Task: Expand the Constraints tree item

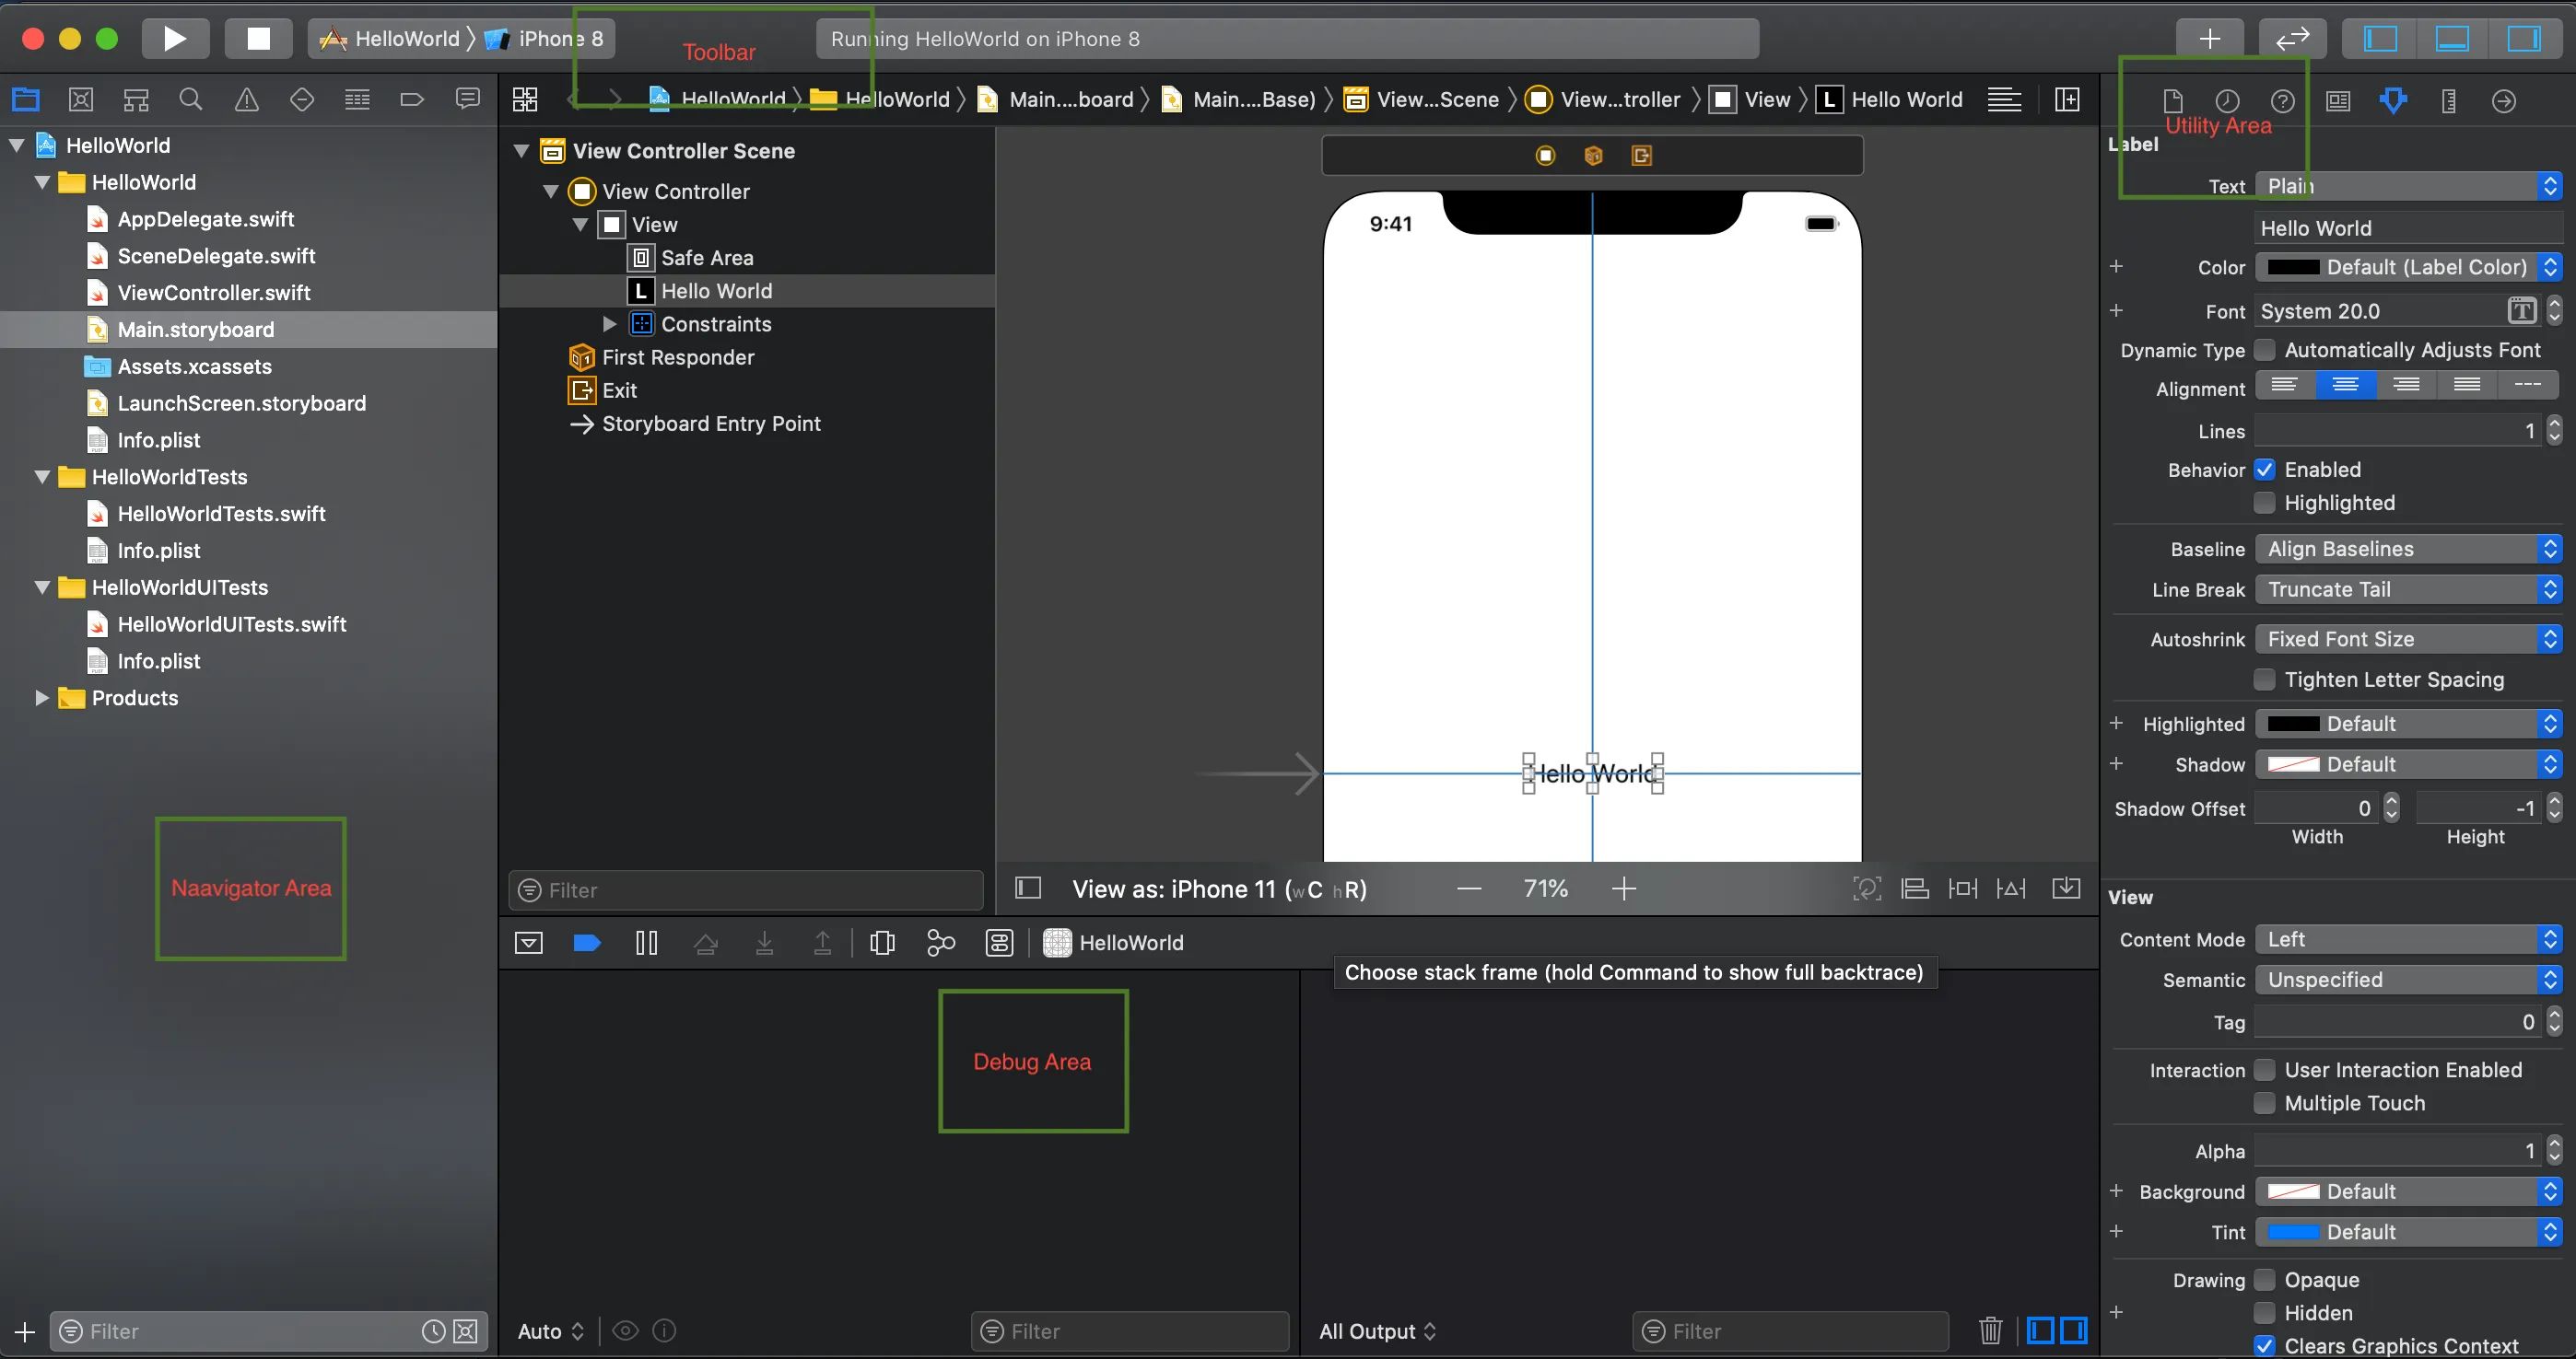Action: coord(609,324)
